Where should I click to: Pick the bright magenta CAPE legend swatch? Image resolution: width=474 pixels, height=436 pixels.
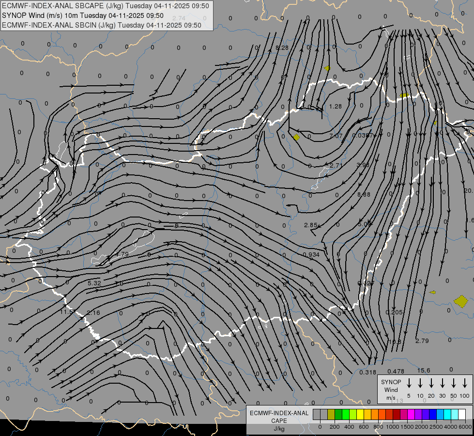pyautogui.click(x=411, y=415)
